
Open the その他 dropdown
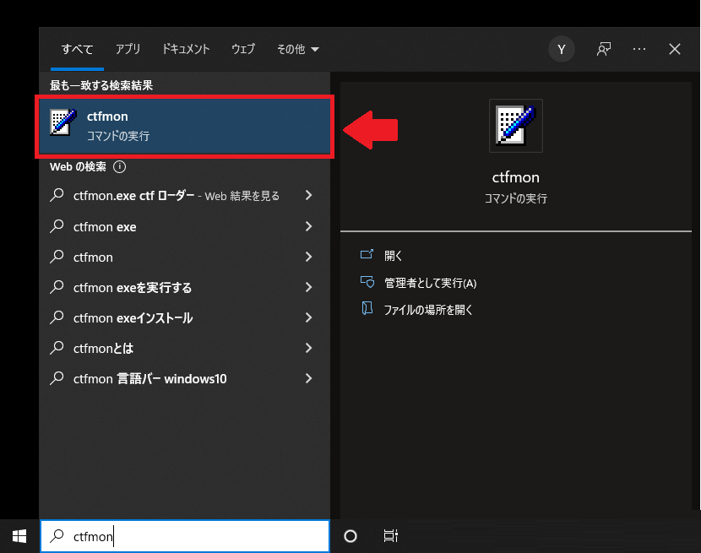(x=298, y=49)
